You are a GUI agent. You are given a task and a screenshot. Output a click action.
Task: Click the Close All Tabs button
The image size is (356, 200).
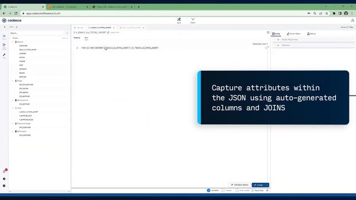coord(347,27)
